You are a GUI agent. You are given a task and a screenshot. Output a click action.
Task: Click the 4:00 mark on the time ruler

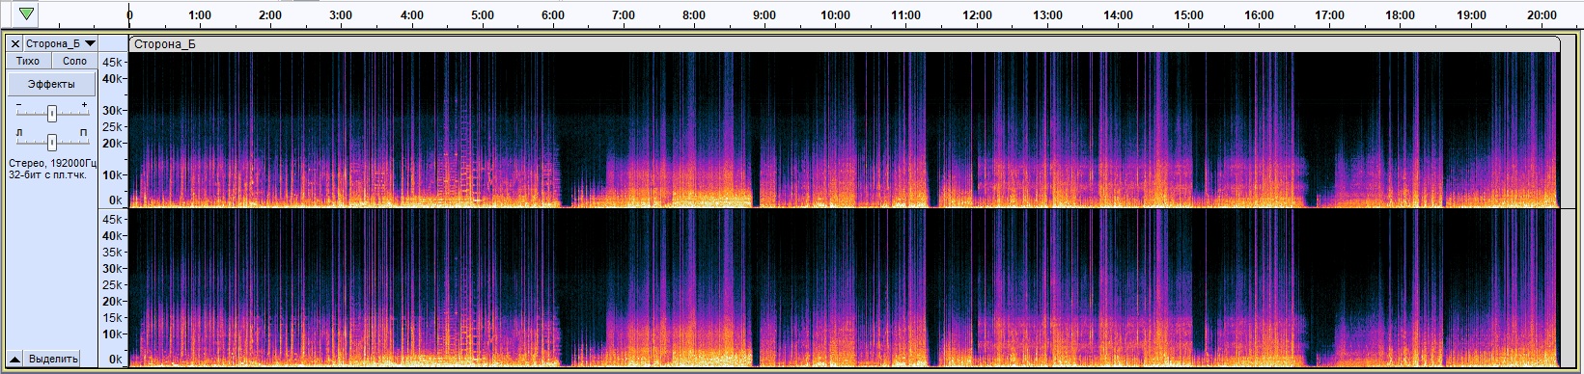(412, 15)
